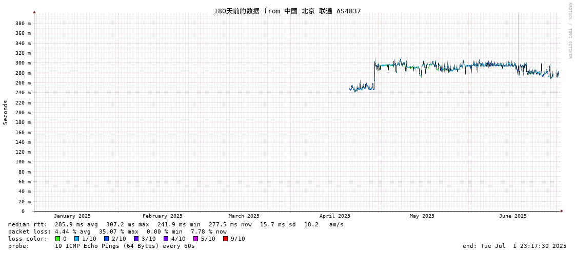Screen dimensions: 575x253
Task: Click the magenta 5/10 loss swatch
Action: 195,239
